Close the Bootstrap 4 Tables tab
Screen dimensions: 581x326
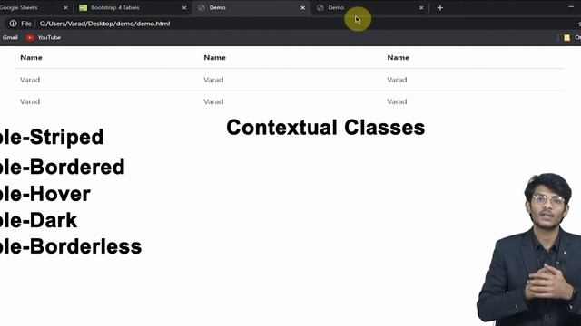point(184,8)
